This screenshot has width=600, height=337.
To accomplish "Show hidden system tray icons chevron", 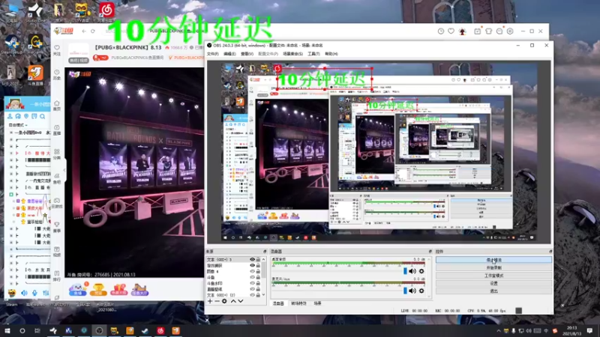I will (499, 330).
